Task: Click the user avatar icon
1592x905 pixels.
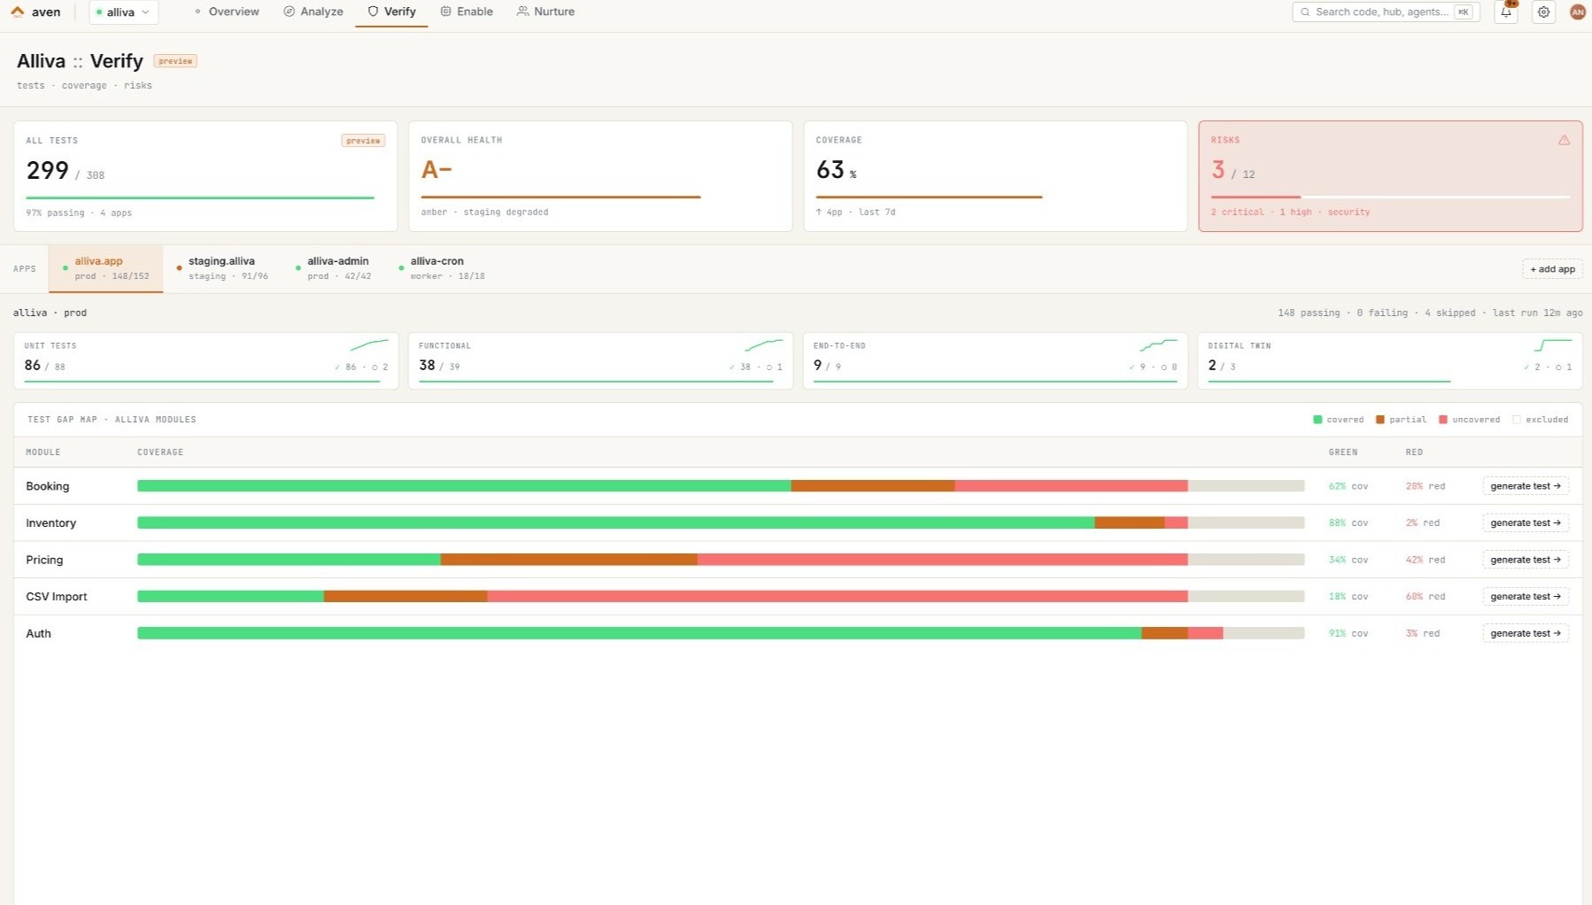Action: coord(1577,12)
